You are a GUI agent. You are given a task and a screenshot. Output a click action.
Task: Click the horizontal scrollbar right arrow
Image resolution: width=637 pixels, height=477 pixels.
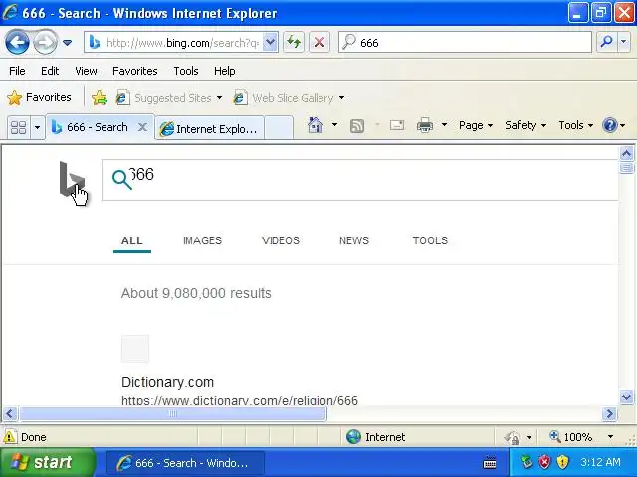coord(609,414)
